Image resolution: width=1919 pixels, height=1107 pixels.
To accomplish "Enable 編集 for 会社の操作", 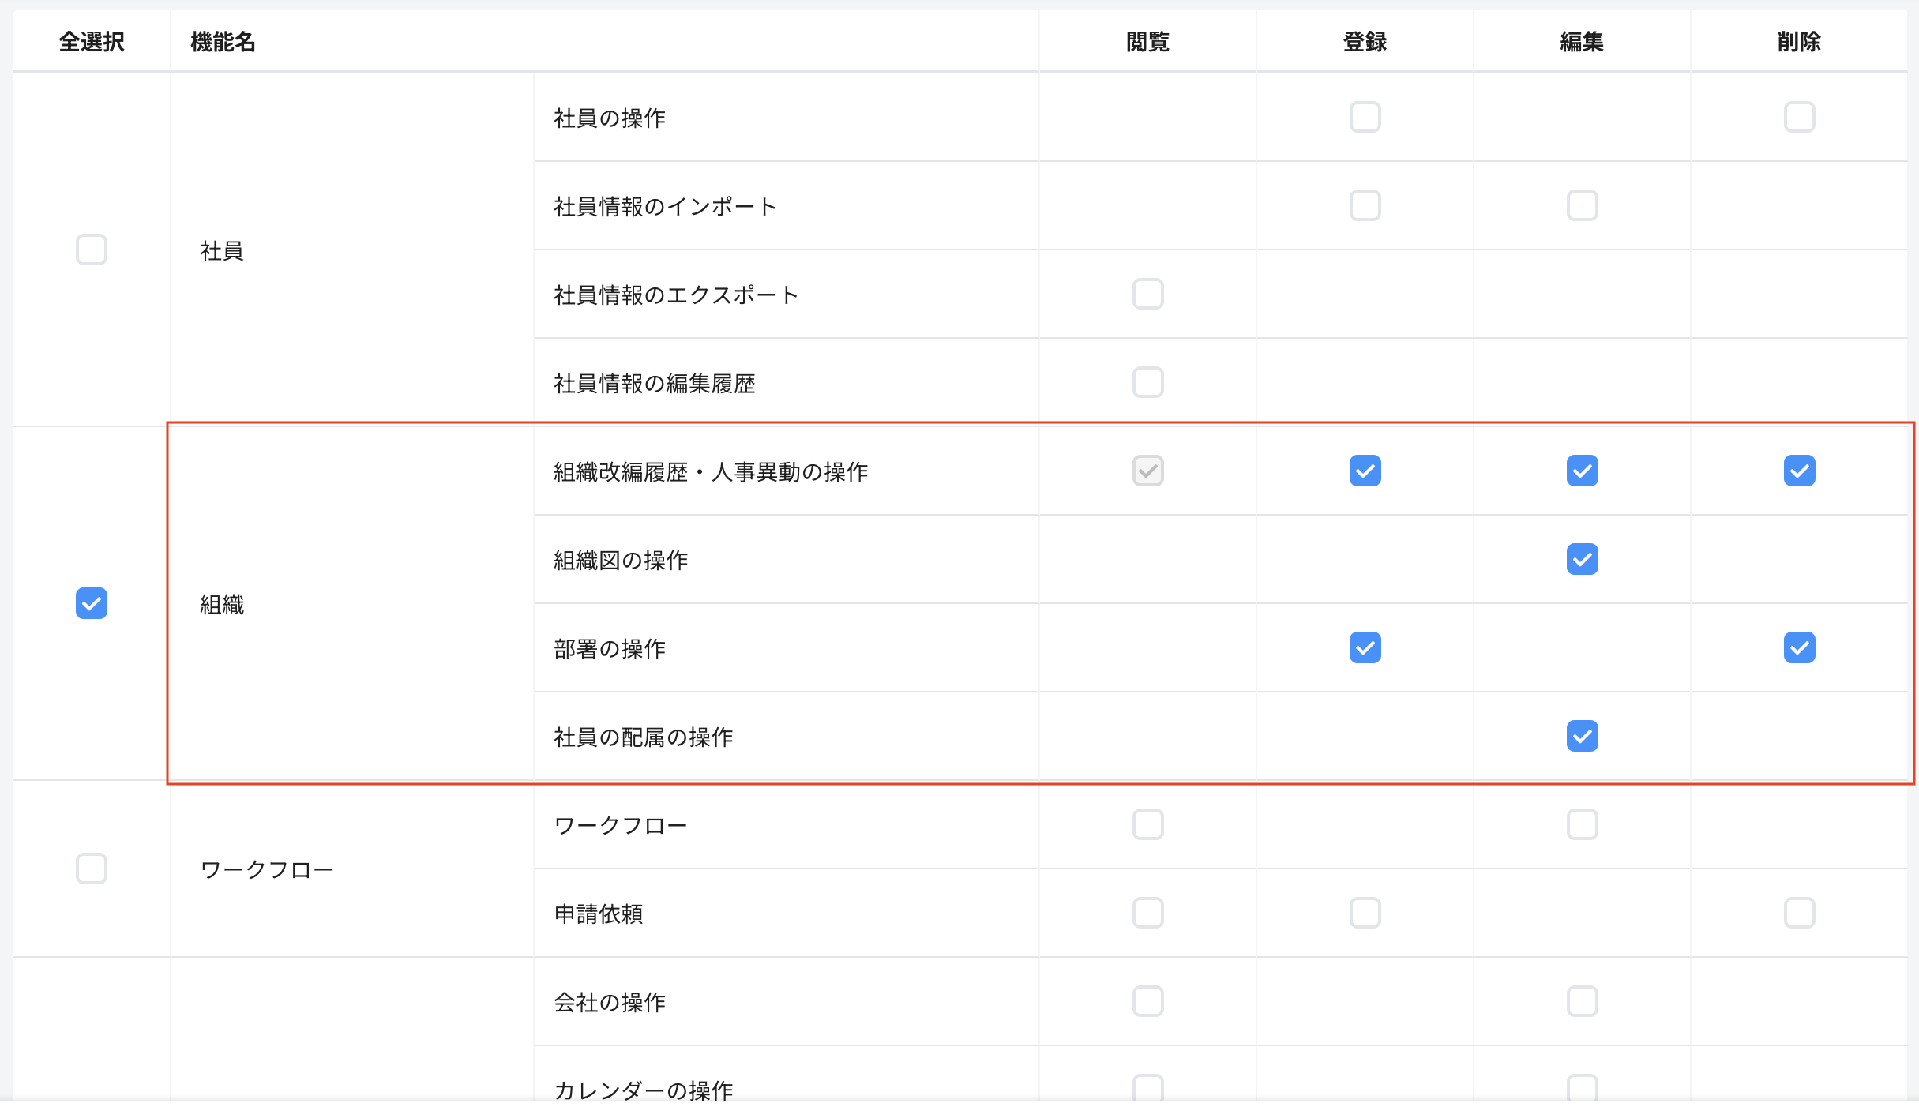I will 1582,1001.
